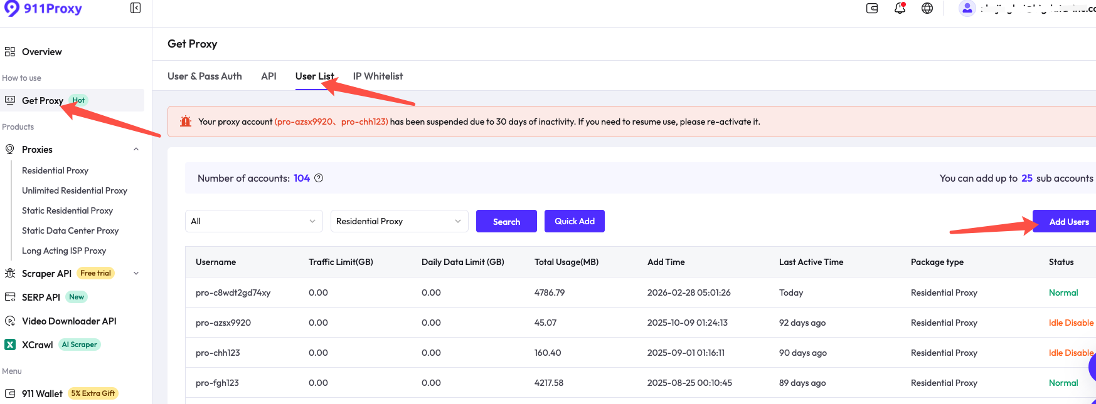This screenshot has height=404, width=1096.
Task: Open Long Acting ISP Proxy
Action: click(x=64, y=251)
